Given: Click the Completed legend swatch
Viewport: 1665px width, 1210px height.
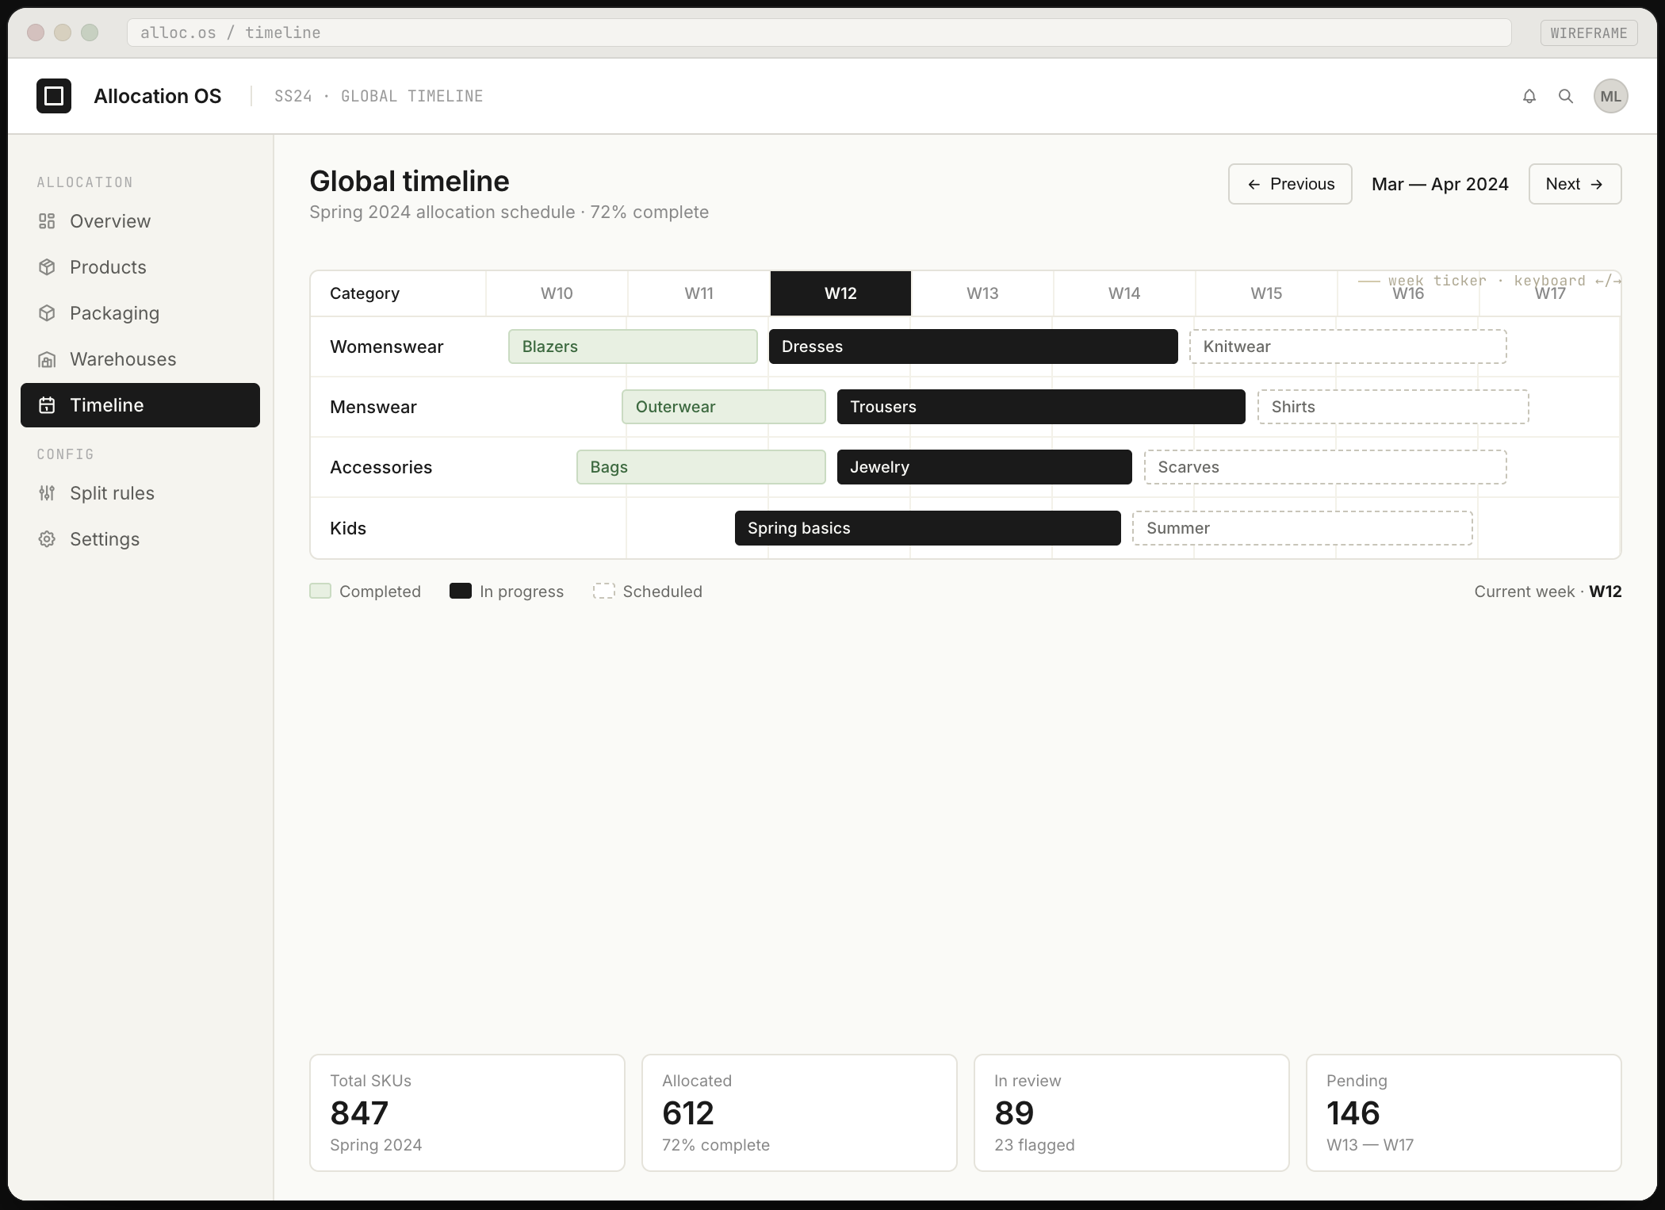Looking at the screenshot, I should (320, 591).
